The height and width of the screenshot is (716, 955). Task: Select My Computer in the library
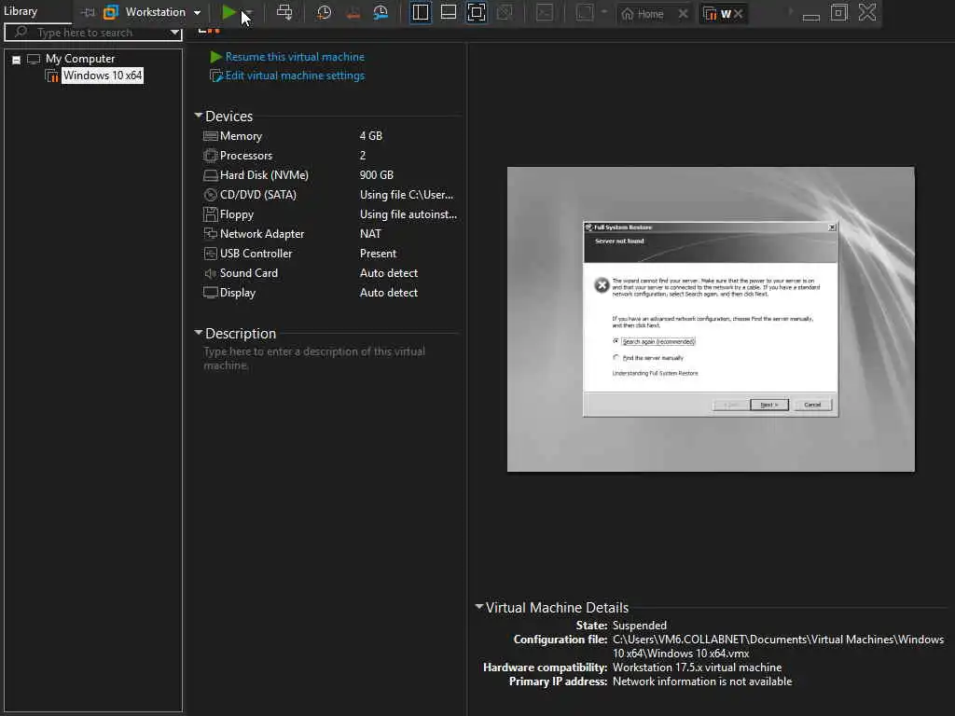80,59
